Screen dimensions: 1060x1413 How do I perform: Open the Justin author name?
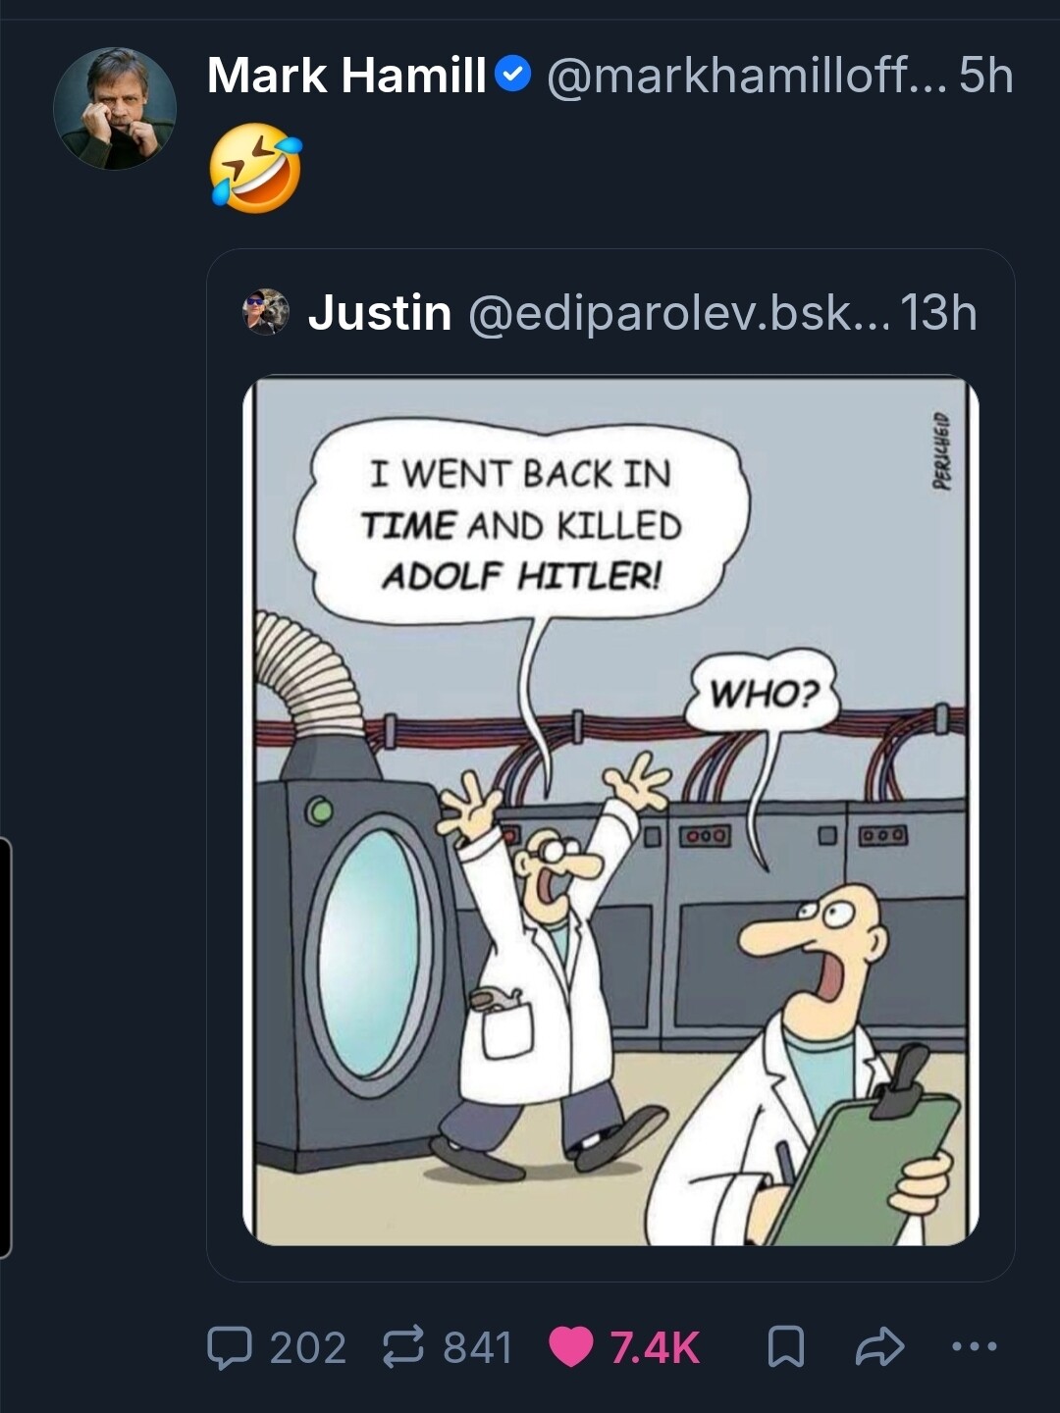click(380, 313)
